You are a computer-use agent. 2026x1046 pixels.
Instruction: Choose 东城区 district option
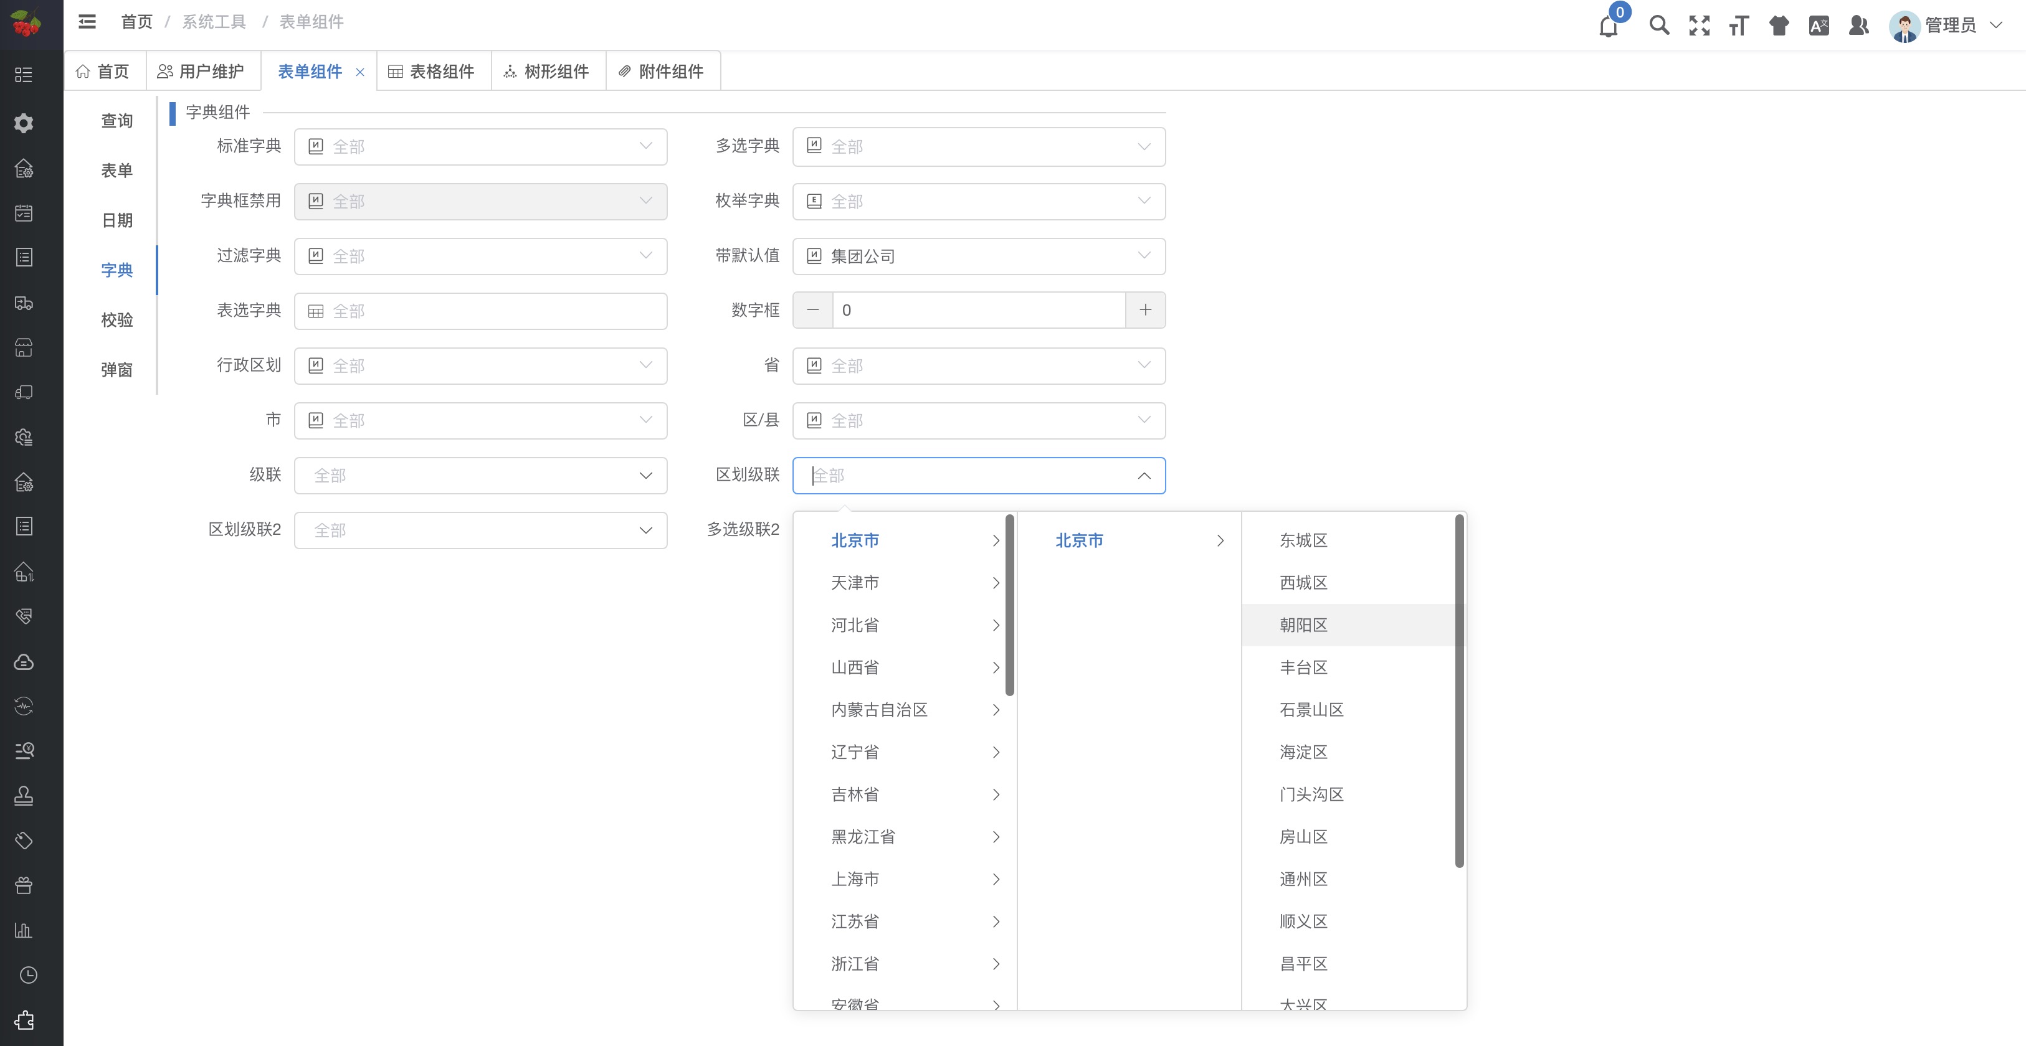point(1353,540)
